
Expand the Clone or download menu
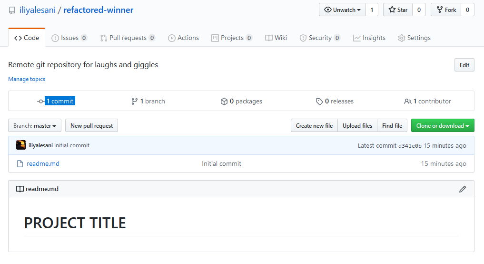(x=443, y=125)
